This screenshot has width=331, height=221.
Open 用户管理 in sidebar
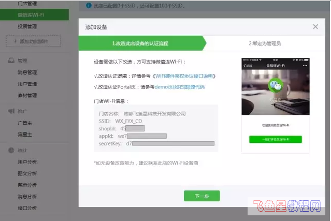pos(27,84)
